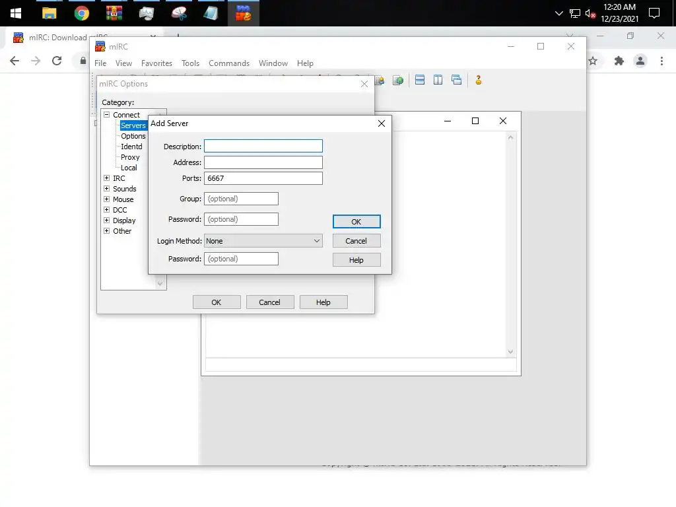
Task: Click the network tray icon
Action: [575, 14]
